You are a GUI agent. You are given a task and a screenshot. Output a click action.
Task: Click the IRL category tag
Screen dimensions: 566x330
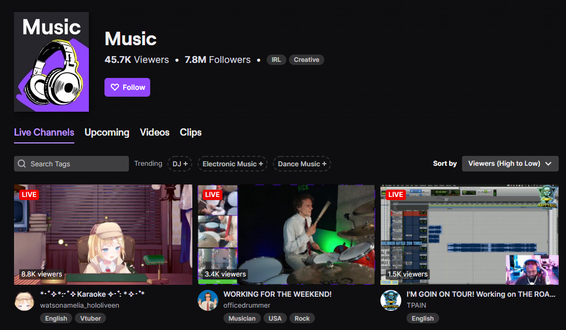pyautogui.click(x=276, y=60)
